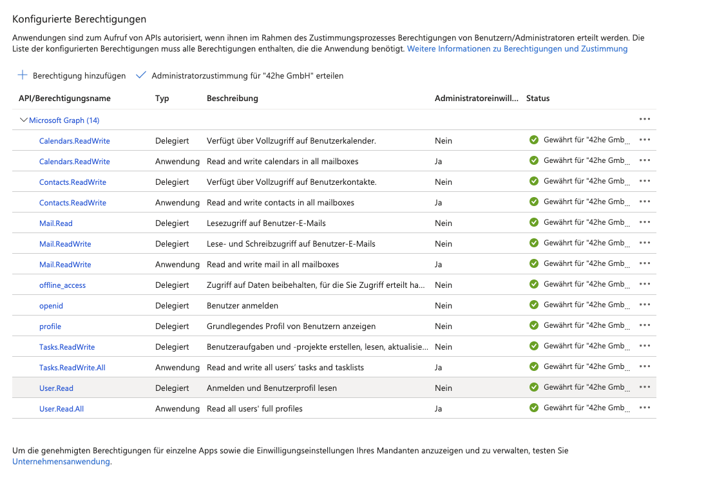The image size is (706, 483).
Task: Open ellipsis menu for User.Read row
Action: pyautogui.click(x=645, y=388)
